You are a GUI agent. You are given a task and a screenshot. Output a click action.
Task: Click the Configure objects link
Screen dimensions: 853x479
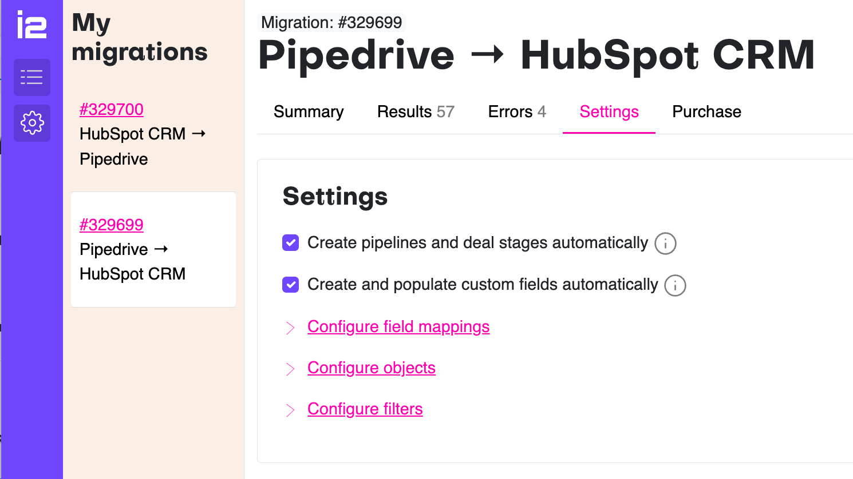coord(372,368)
